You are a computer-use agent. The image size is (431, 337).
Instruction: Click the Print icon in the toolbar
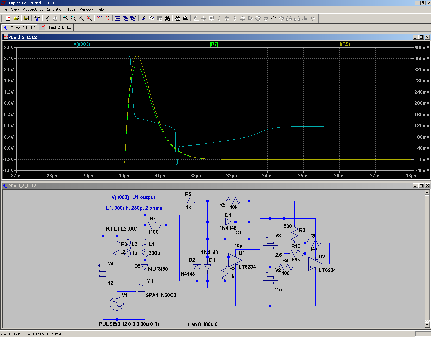[185, 18]
